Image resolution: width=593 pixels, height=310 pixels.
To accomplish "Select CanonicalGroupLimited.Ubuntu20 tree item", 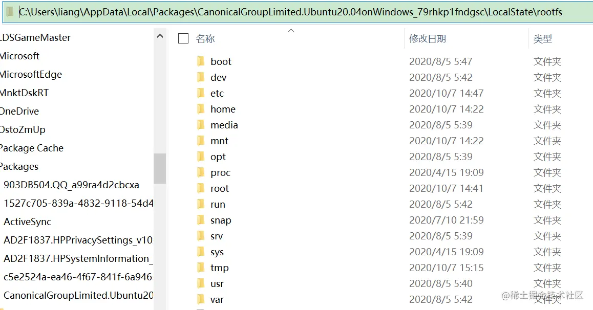I will (x=78, y=295).
